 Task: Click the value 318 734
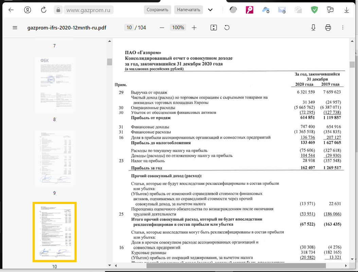[308, 252]
